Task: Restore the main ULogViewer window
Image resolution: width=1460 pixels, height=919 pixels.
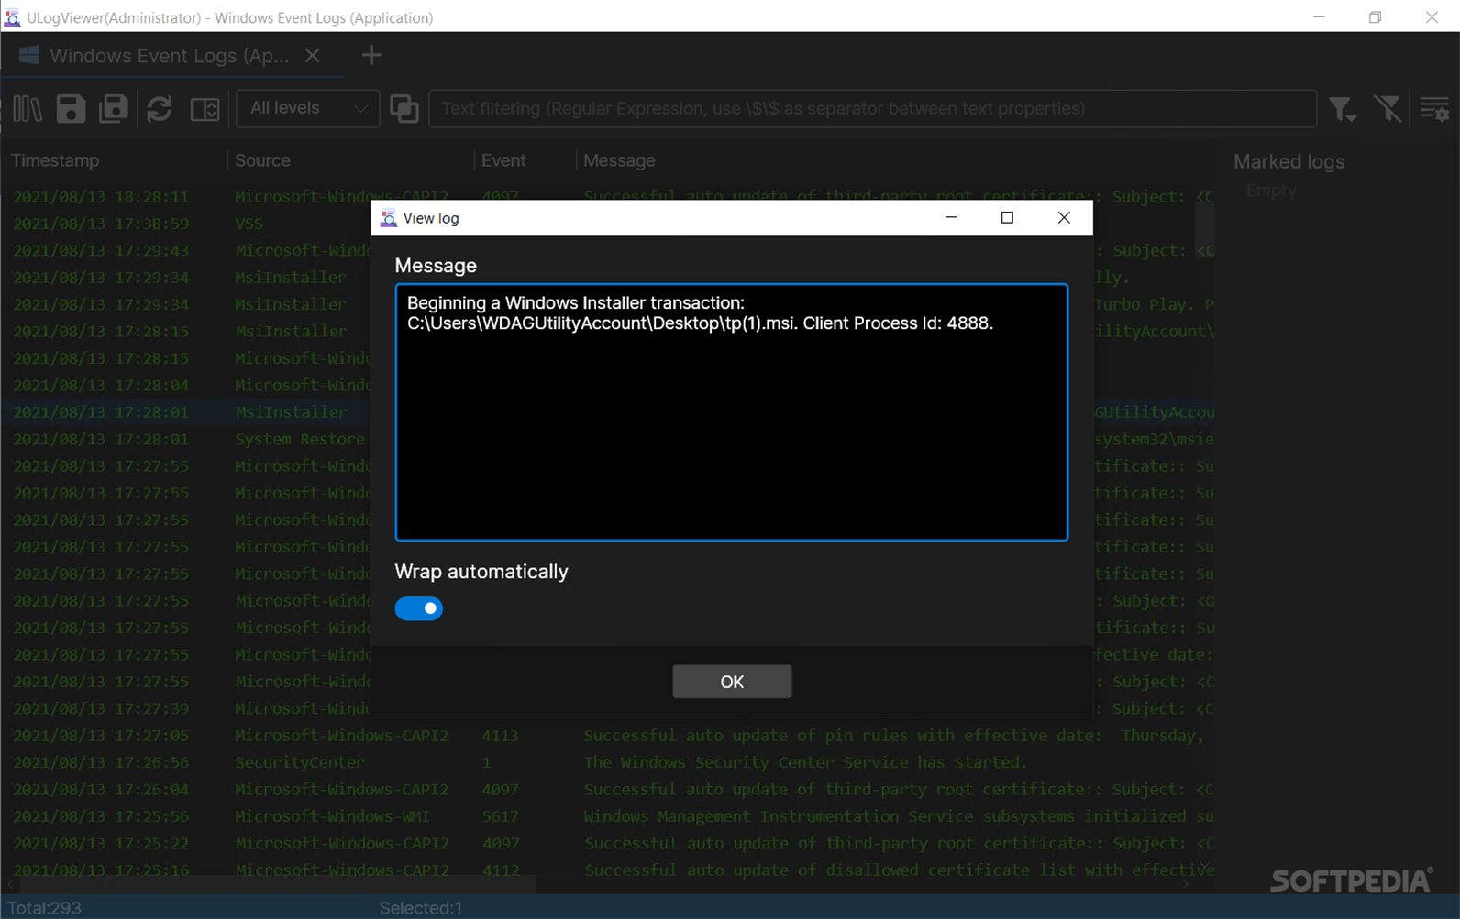Action: (x=1375, y=17)
